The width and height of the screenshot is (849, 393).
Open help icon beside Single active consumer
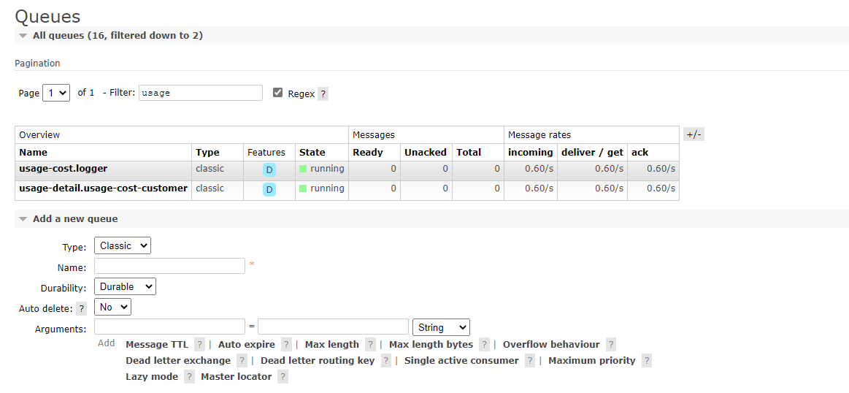click(530, 361)
